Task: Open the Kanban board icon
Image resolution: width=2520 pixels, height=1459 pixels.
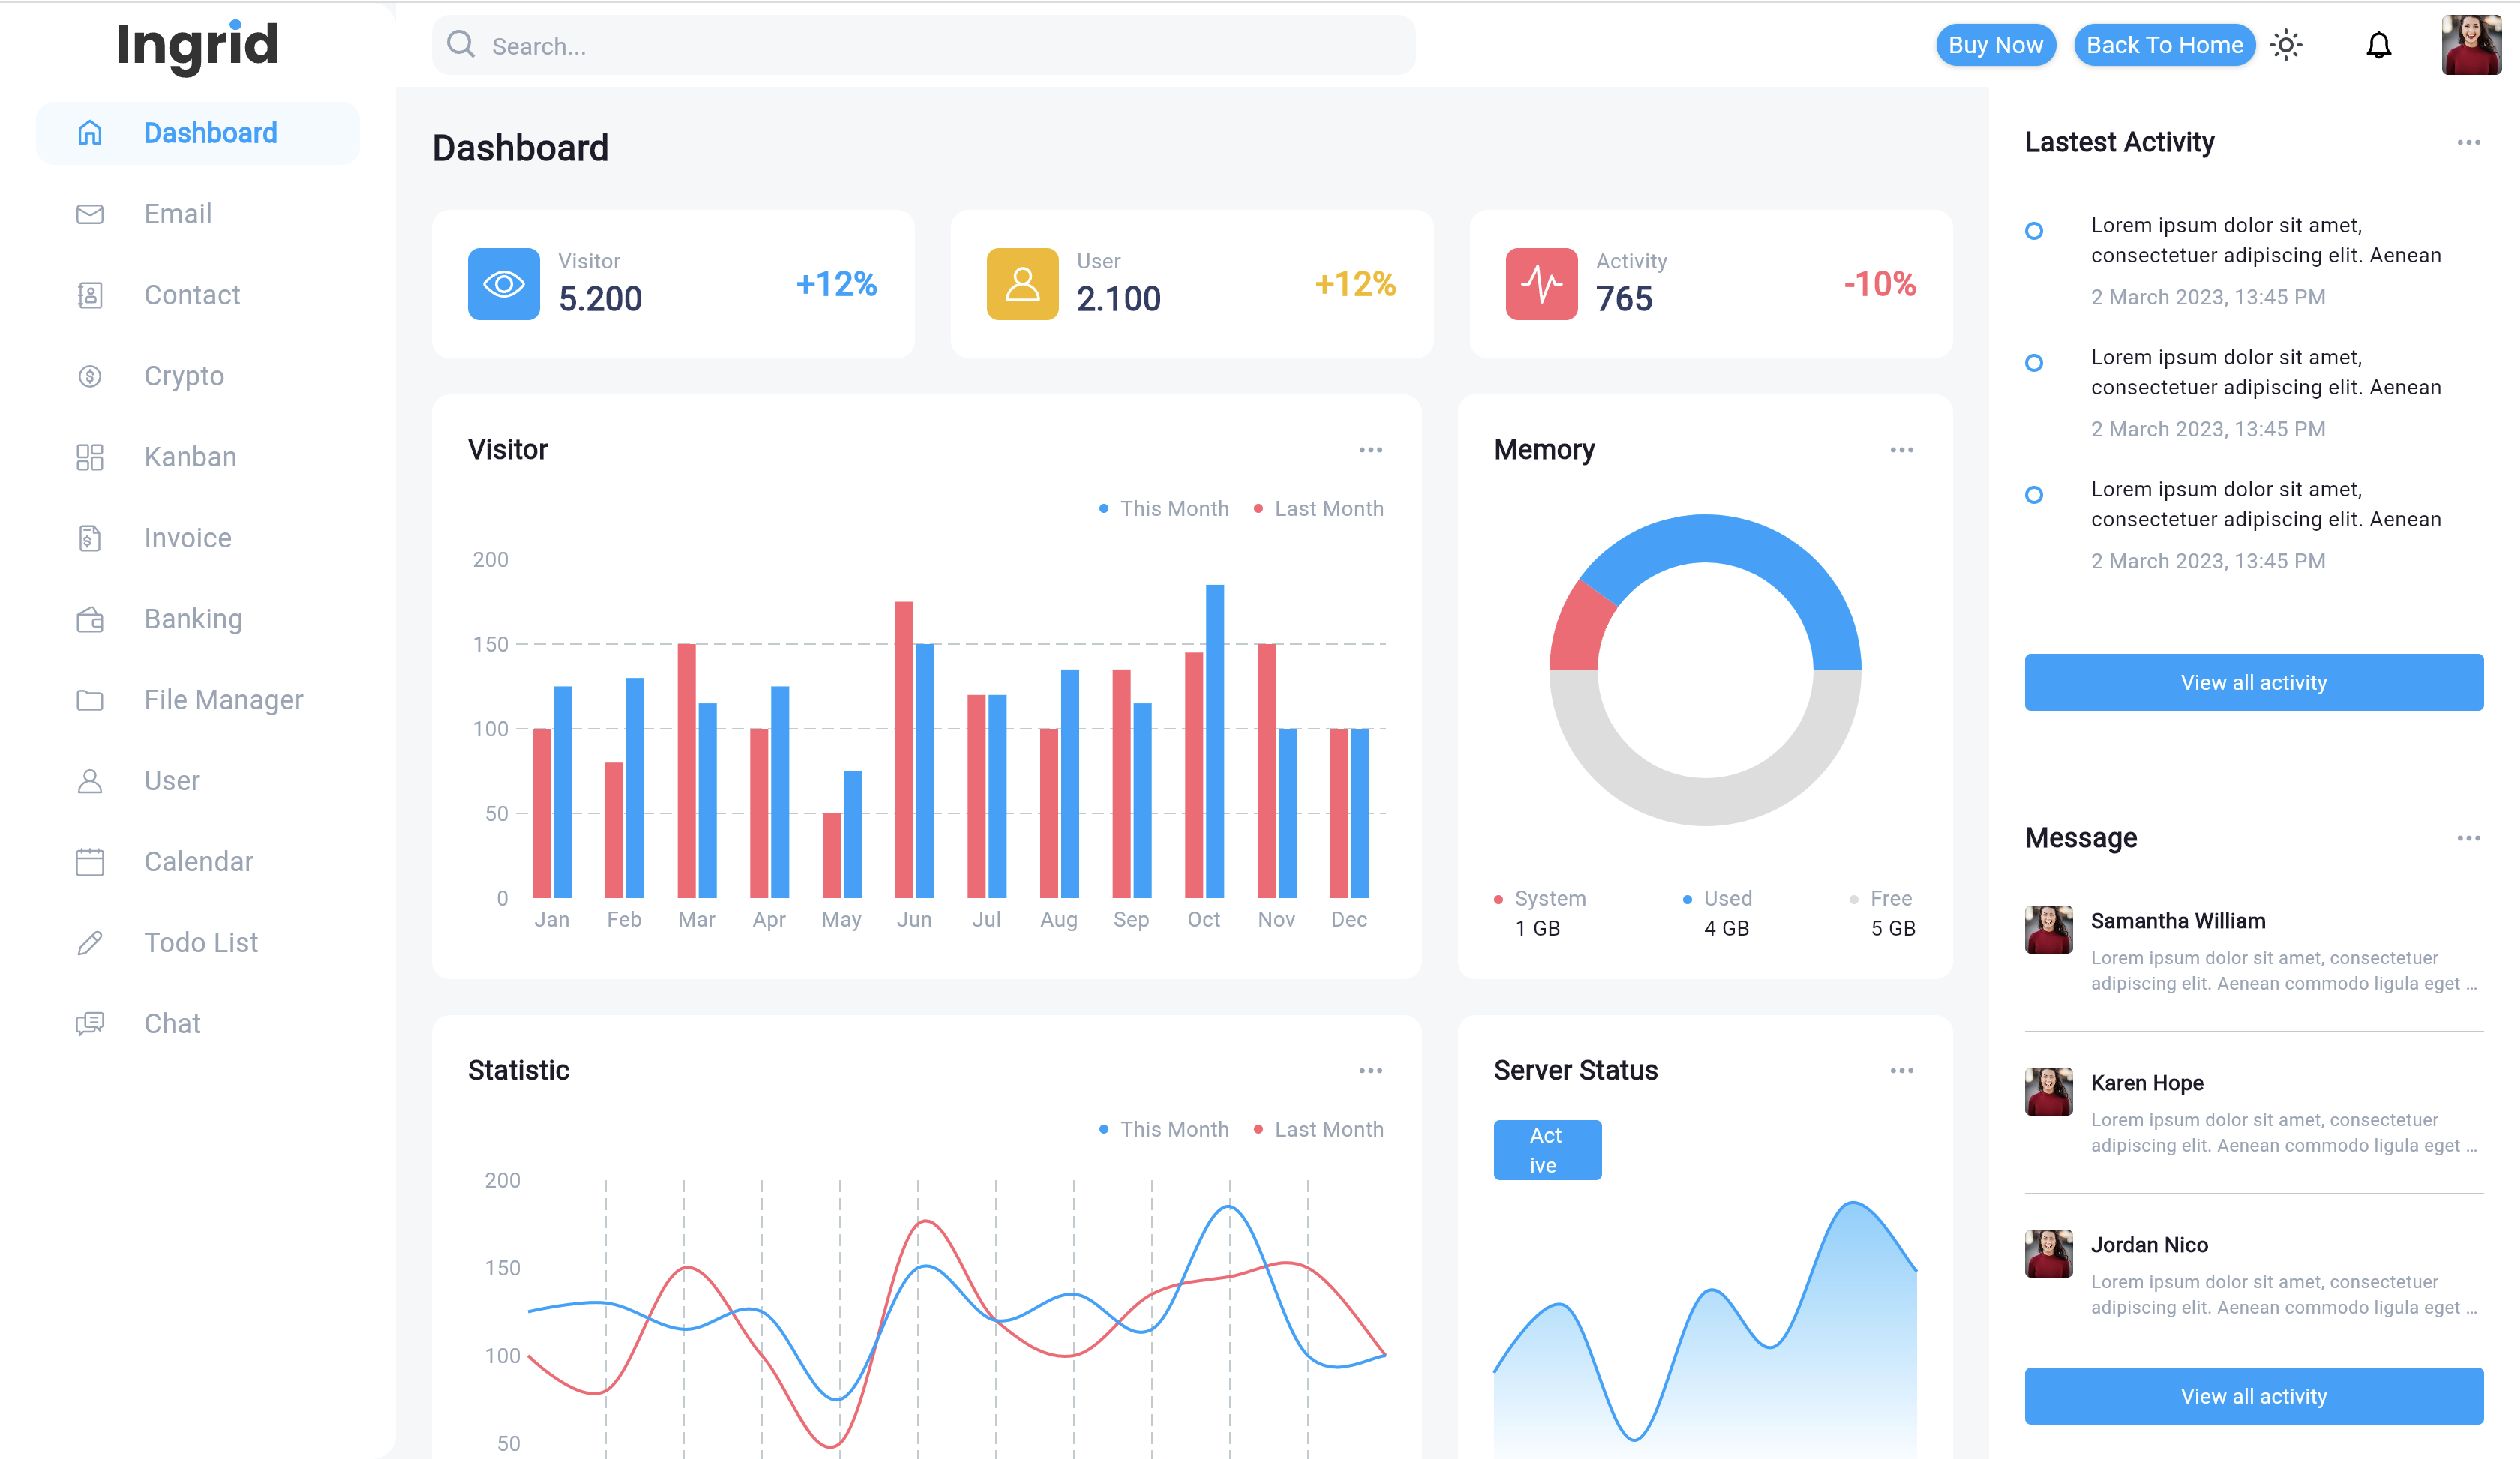Action: tap(89, 457)
